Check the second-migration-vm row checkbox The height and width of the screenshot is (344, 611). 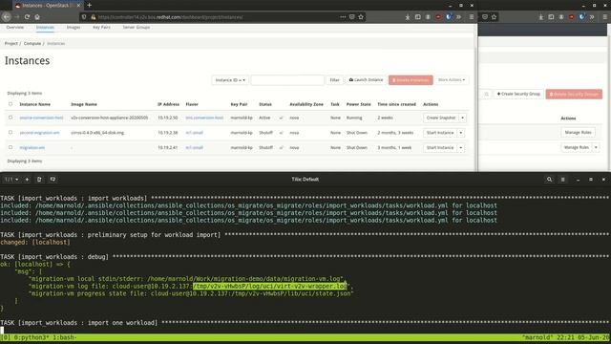click(x=11, y=132)
